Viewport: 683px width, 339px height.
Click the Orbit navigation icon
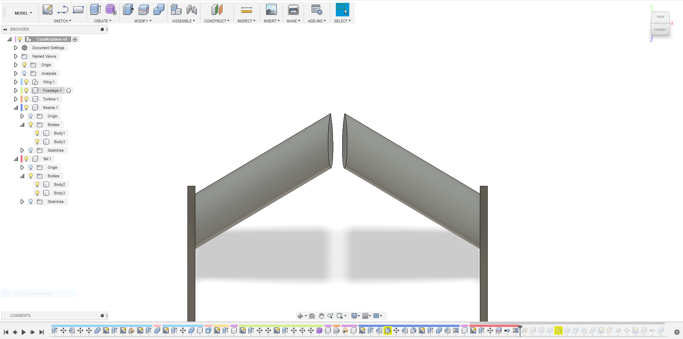[x=300, y=316]
